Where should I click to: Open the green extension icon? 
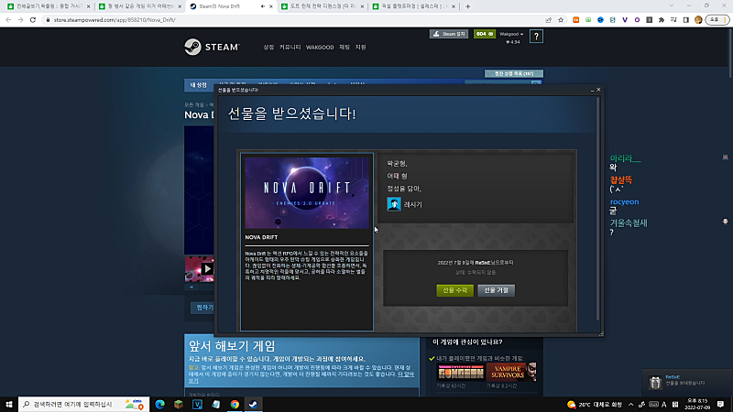[588, 20]
